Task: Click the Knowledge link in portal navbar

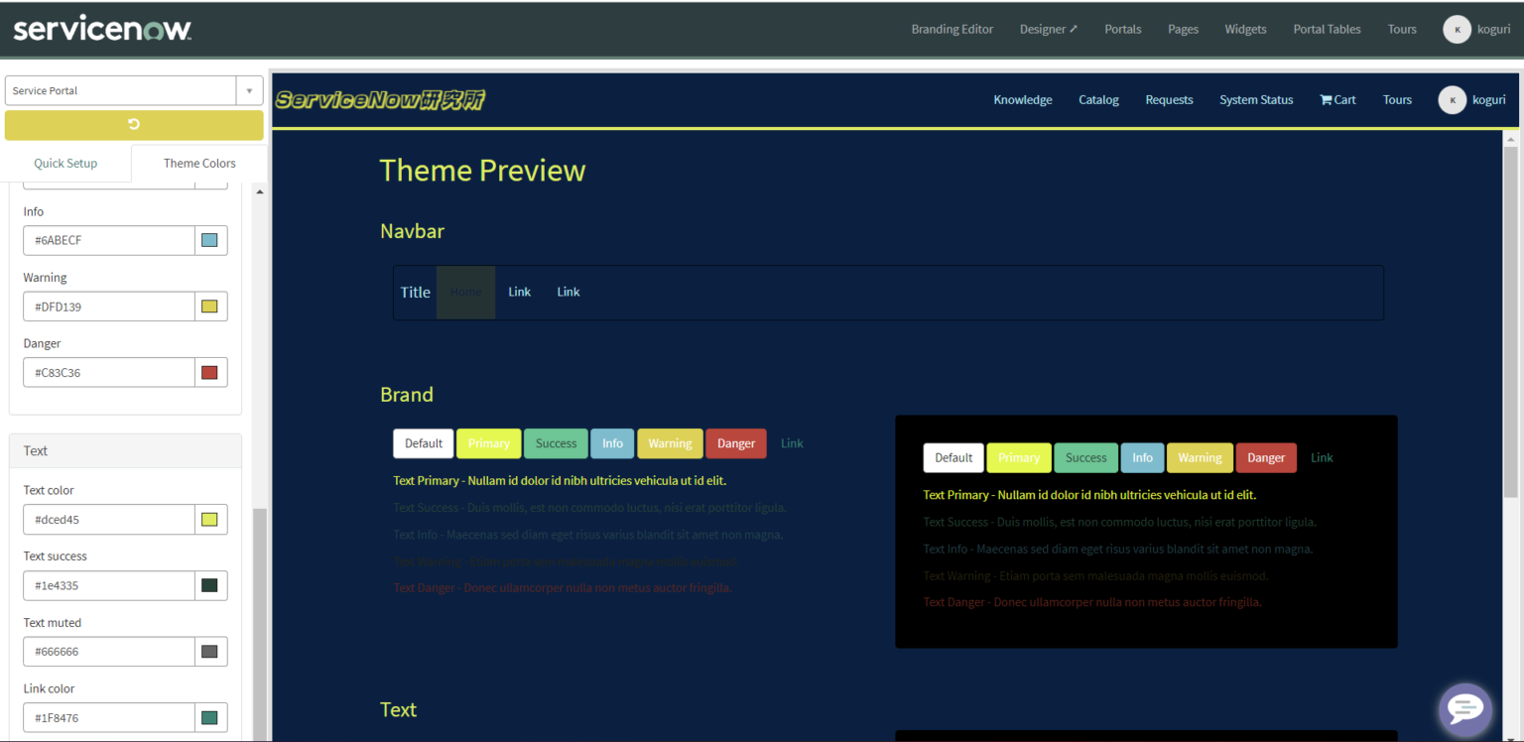Action: pyautogui.click(x=1022, y=99)
